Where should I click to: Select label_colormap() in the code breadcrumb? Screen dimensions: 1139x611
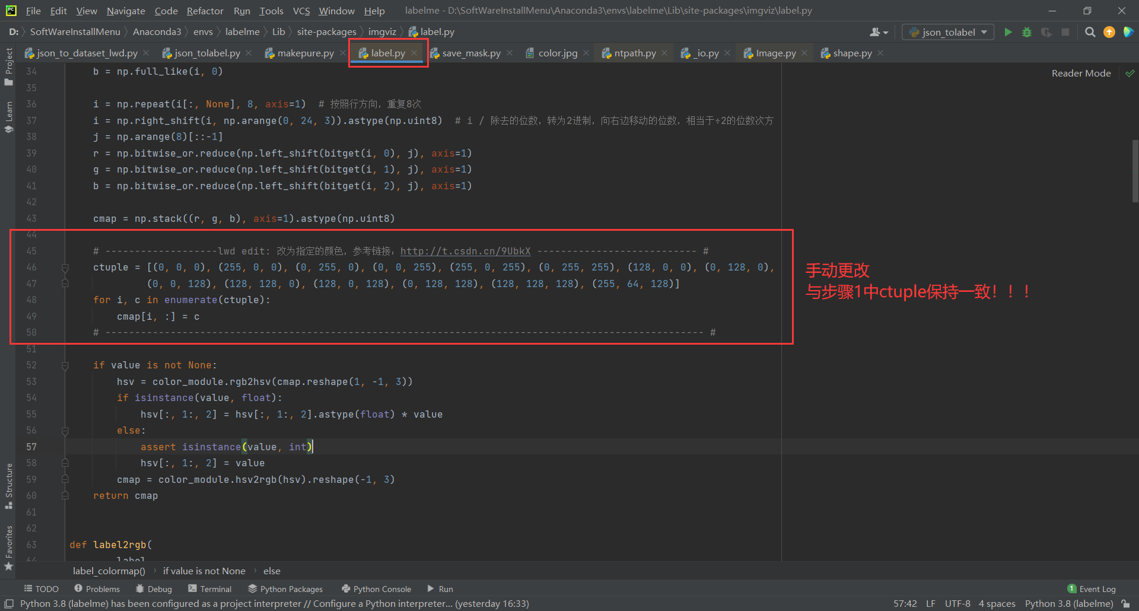(109, 571)
